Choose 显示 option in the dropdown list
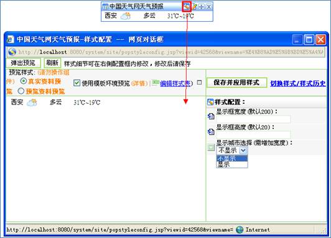This screenshot has height=238, width=331. (232, 165)
